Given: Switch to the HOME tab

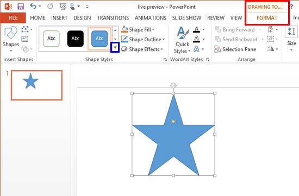Looking at the screenshot, I should (38, 18).
